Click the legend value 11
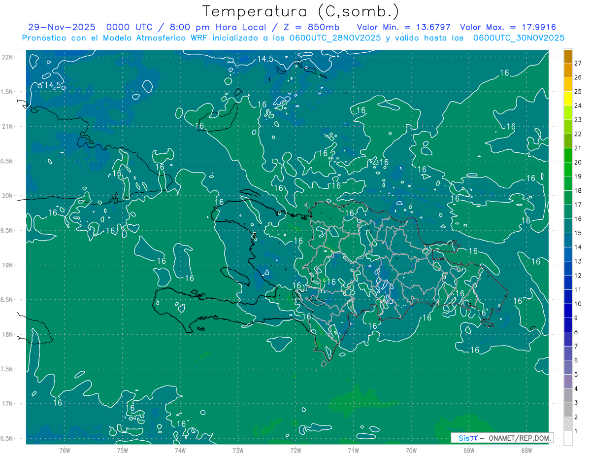Viewport: 591px width, 457px height. tap(578, 290)
